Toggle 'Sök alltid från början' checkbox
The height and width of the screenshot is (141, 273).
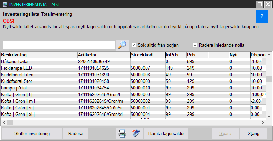point(134,45)
